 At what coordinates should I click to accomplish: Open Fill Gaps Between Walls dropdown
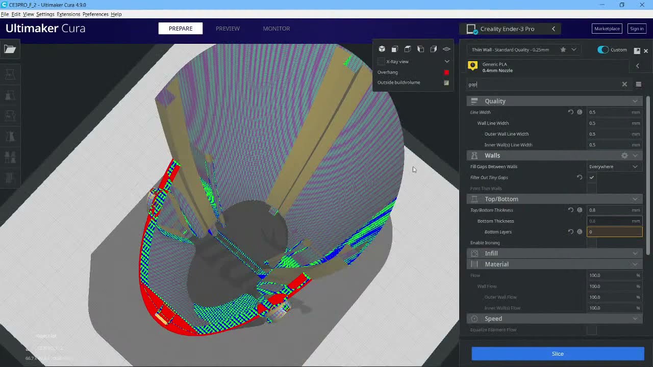[614, 167]
